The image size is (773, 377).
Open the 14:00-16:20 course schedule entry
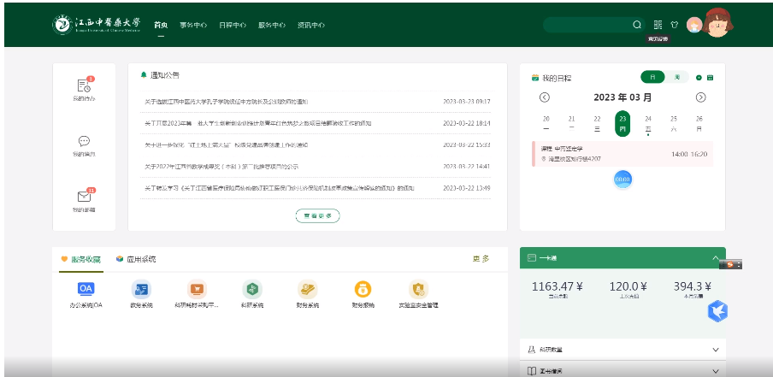click(x=623, y=154)
